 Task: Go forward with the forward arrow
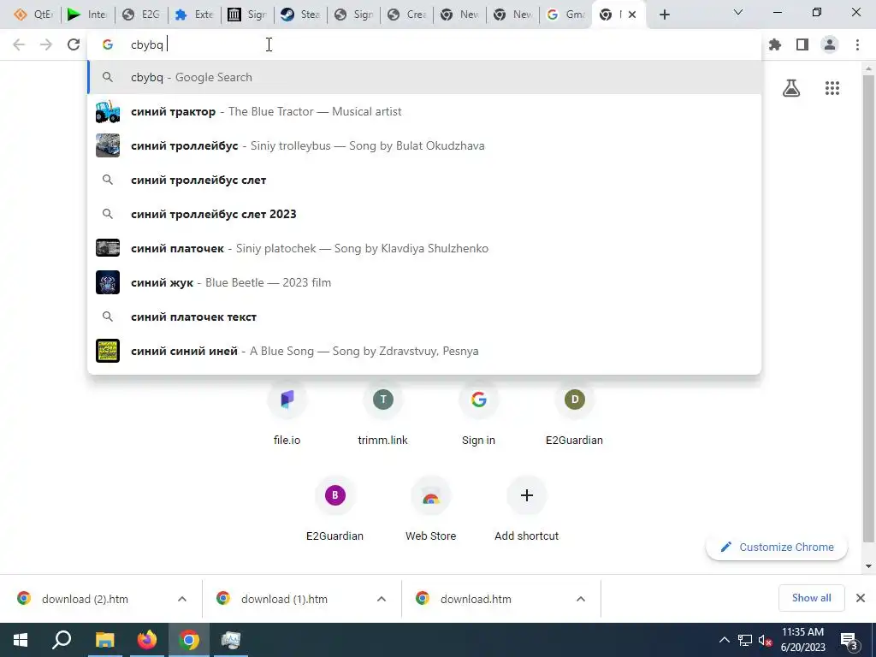[x=46, y=44]
